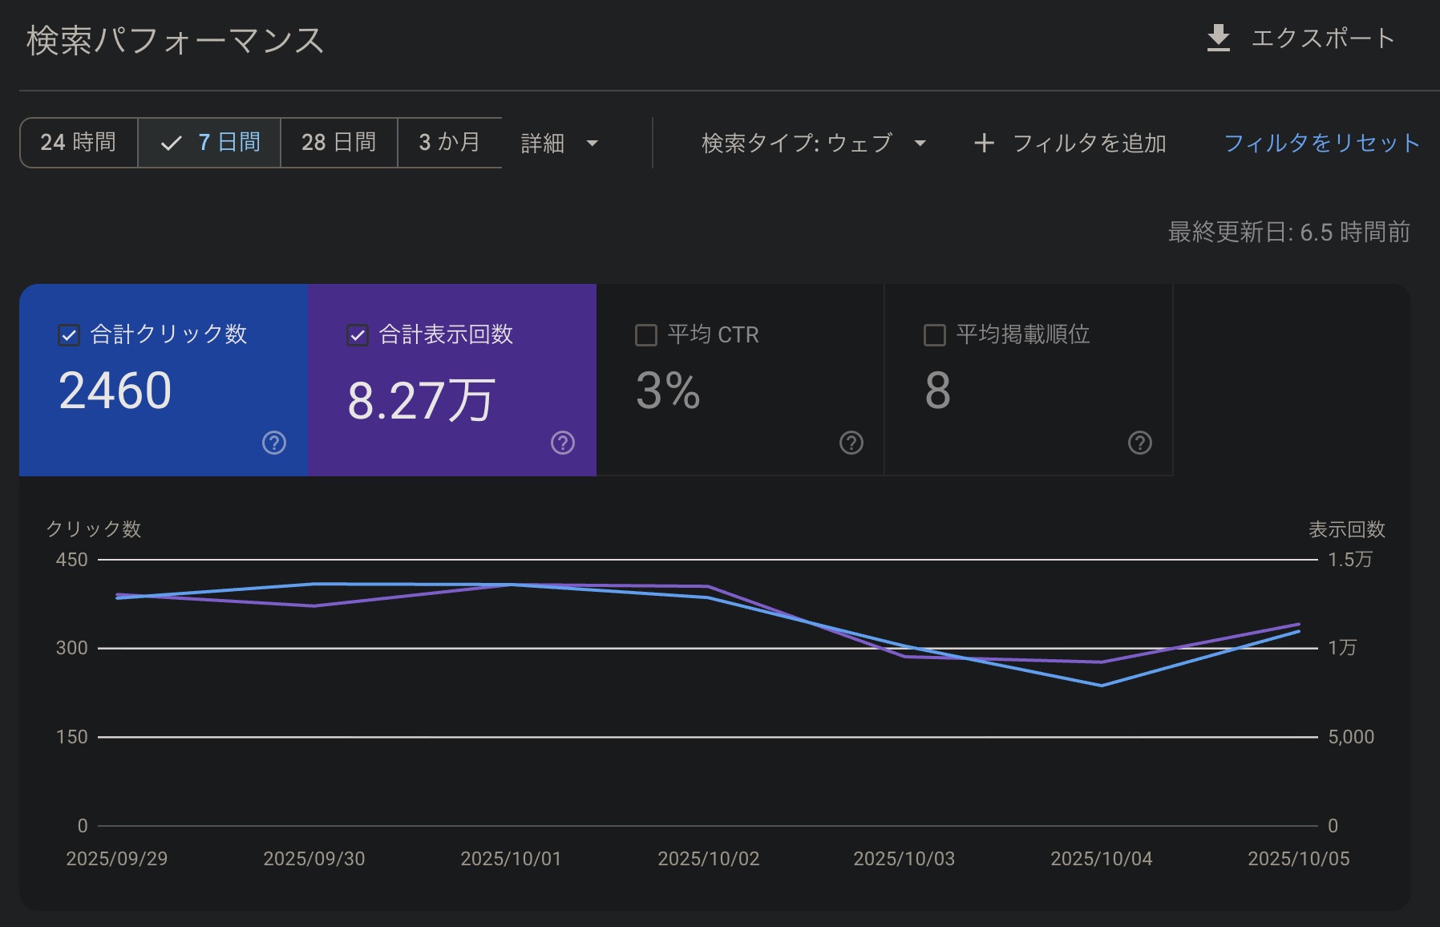The height and width of the screenshot is (927, 1440).
Task: Click the export download icon
Action: 1218,38
